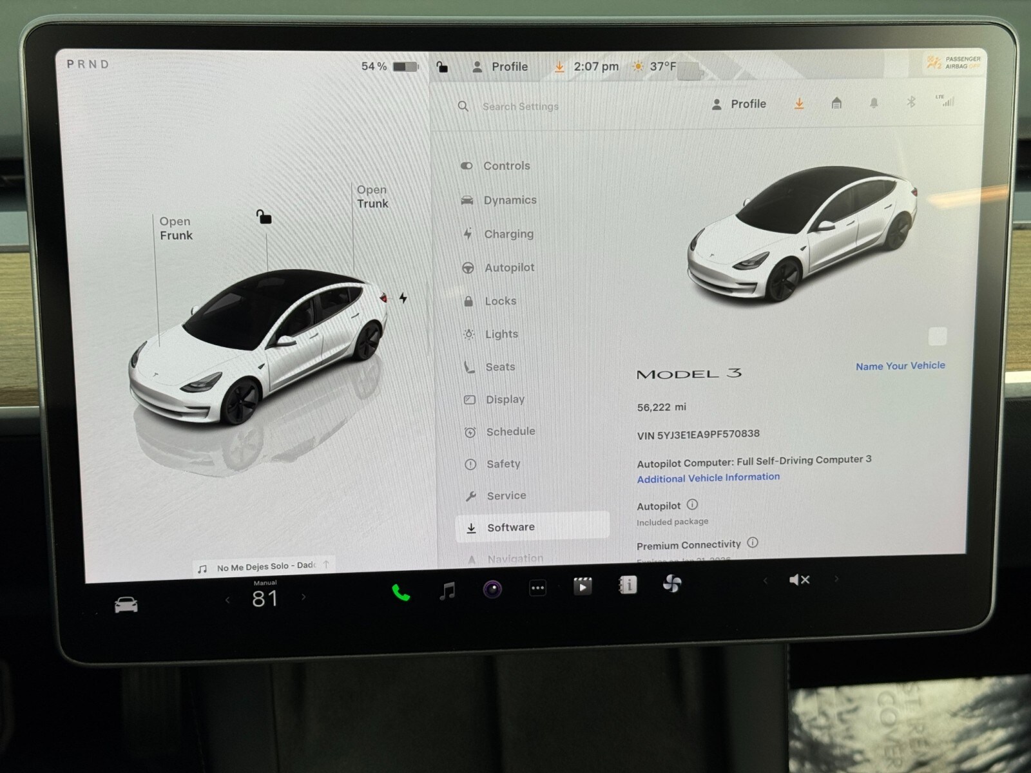The height and width of the screenshot is (773, 1031).
Task: Unmute the volume speaker icon
Action: [799, 580]
